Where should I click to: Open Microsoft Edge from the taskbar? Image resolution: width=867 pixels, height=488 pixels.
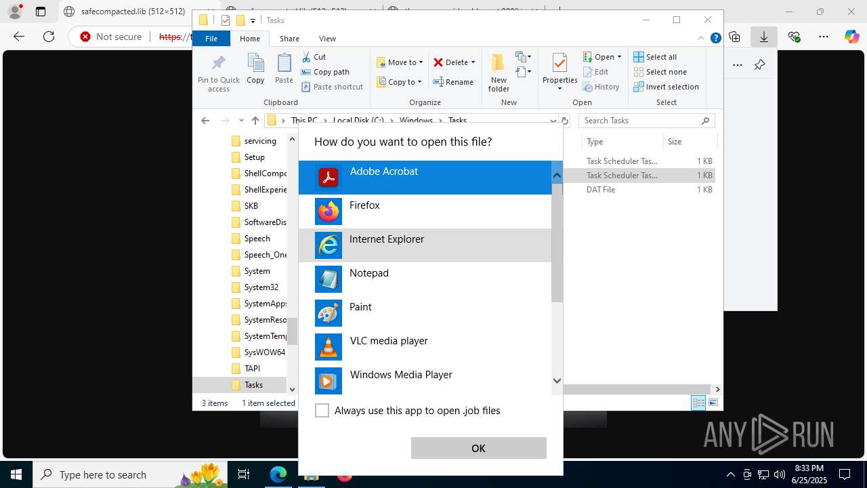(278, 474)
